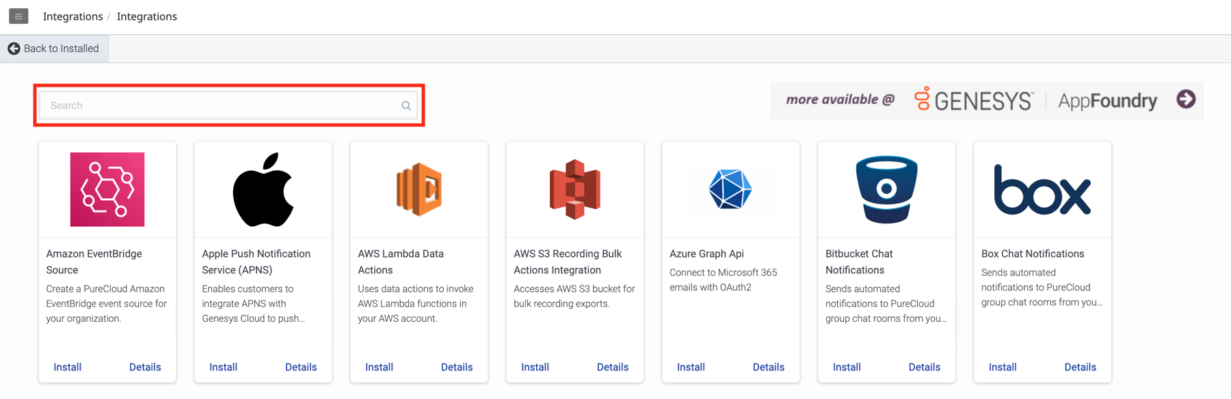Image resolution: width=1231 pixels, height=399 pixels.
Task: View Details for Bitbucket Chat Notifications
Action: click(x=925, y=367)
